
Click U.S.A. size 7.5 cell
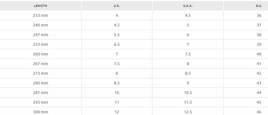[188, 54]
